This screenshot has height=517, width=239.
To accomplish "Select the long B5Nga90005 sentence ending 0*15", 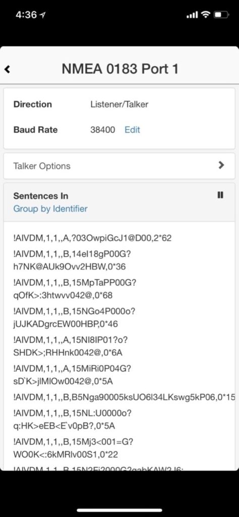I will click(x=124, y=398).
